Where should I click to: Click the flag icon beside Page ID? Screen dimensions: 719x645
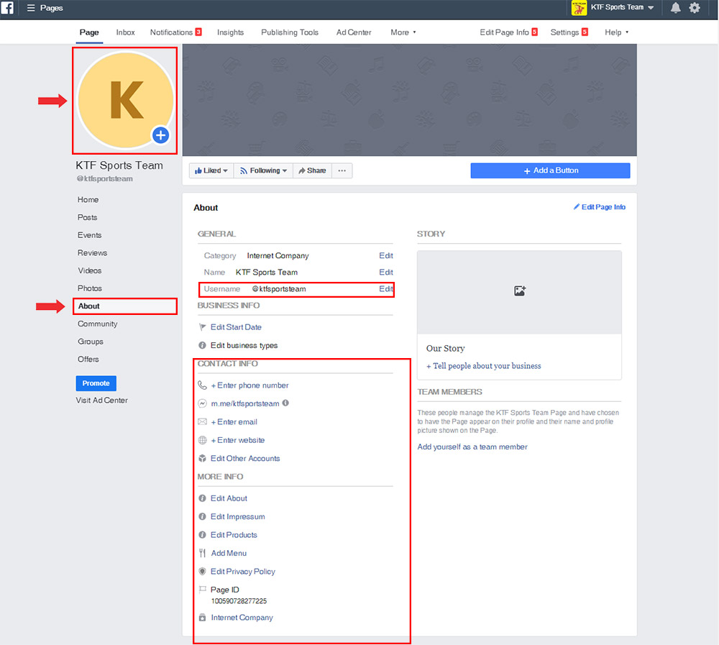(202, 590)
